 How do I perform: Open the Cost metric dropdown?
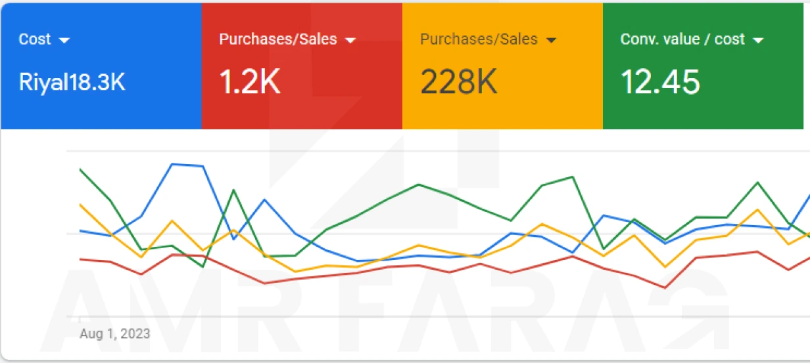64,40
